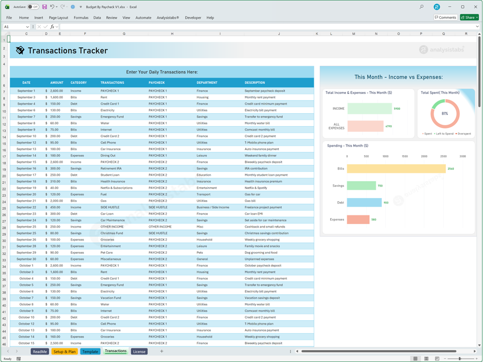The width and height of the screenshot is (483, 362).
Task: Open the Name Box dropdown
Action: point(28,26)
